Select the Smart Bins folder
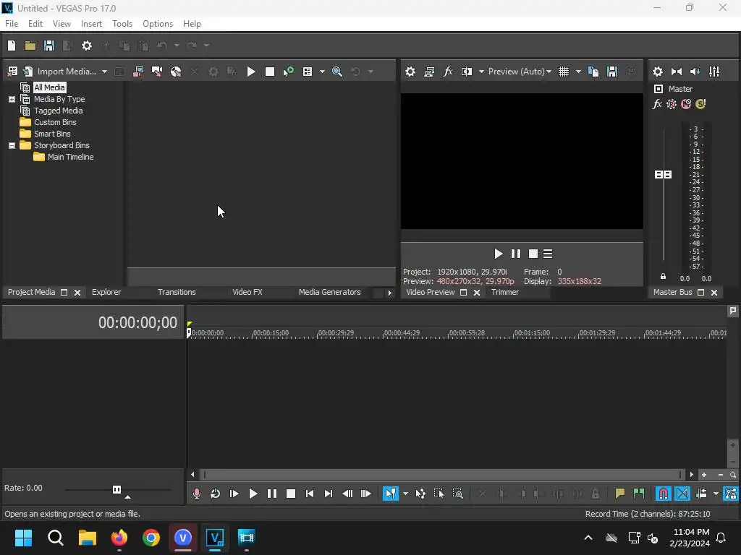The image size is (741, 555). coord(52,134)
